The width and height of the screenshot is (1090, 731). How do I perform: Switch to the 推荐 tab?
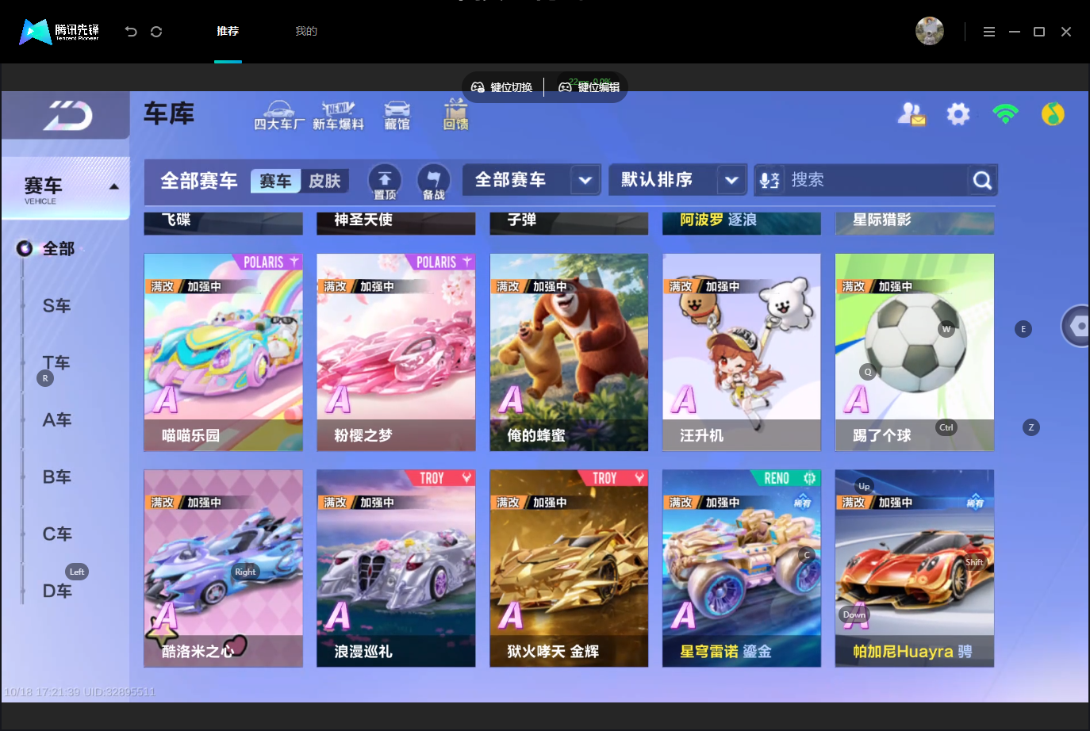[x=228, y=32]
